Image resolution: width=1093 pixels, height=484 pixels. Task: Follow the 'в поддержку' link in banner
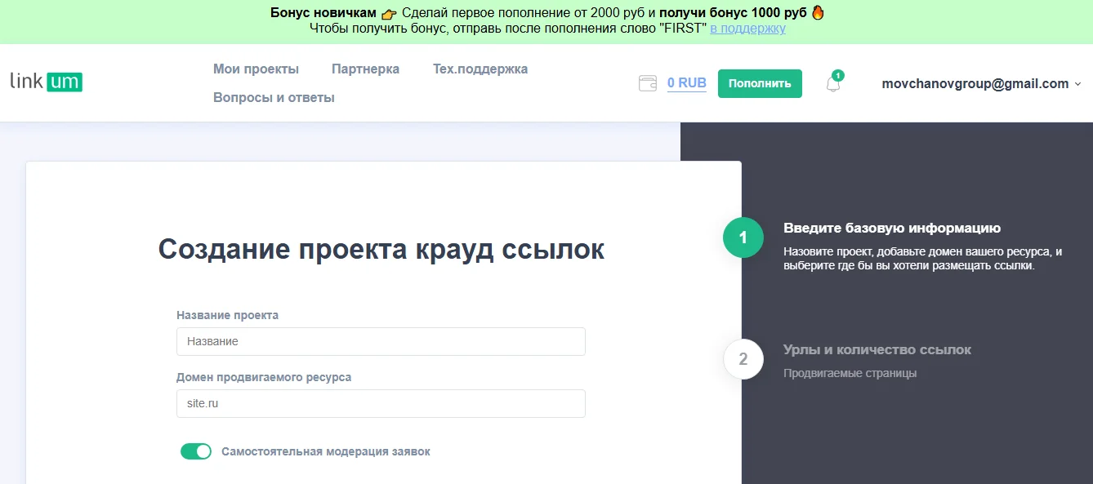coord(747,29)
